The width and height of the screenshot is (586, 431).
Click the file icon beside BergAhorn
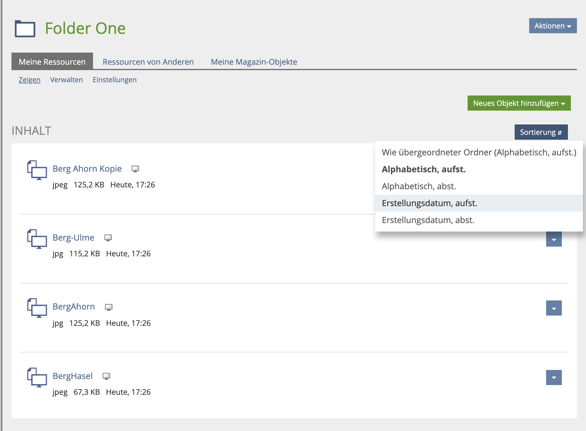click(37, 308)
